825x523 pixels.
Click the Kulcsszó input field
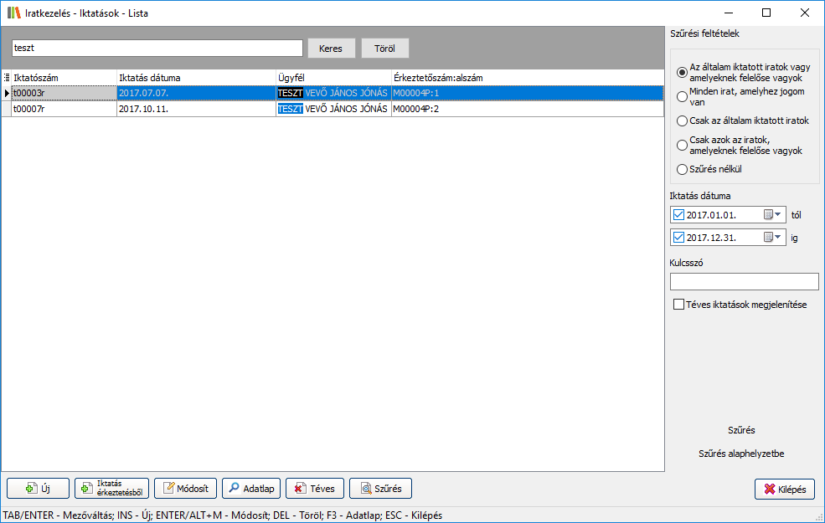(744, 281)
